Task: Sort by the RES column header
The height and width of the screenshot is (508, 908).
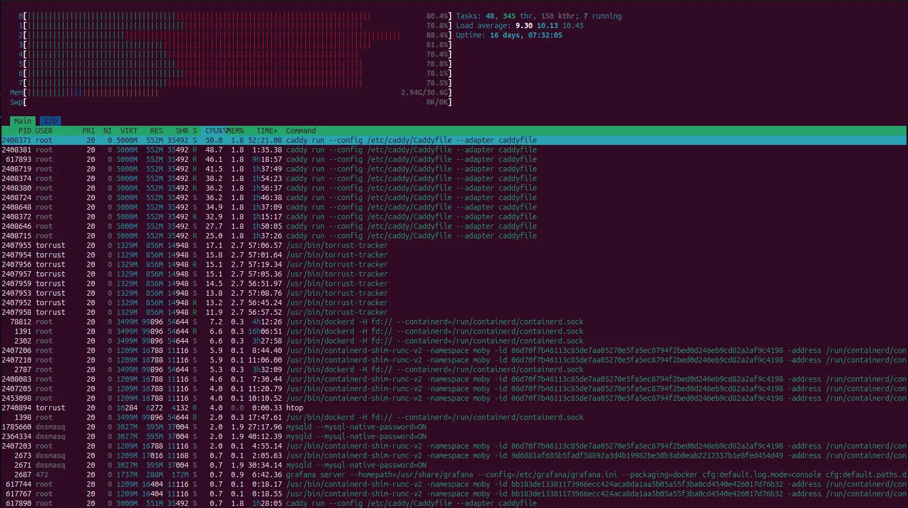Action: point(157,131)
